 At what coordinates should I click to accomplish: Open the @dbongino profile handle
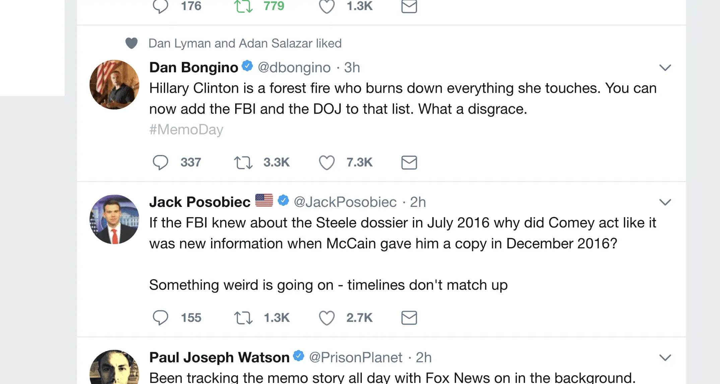294,68
